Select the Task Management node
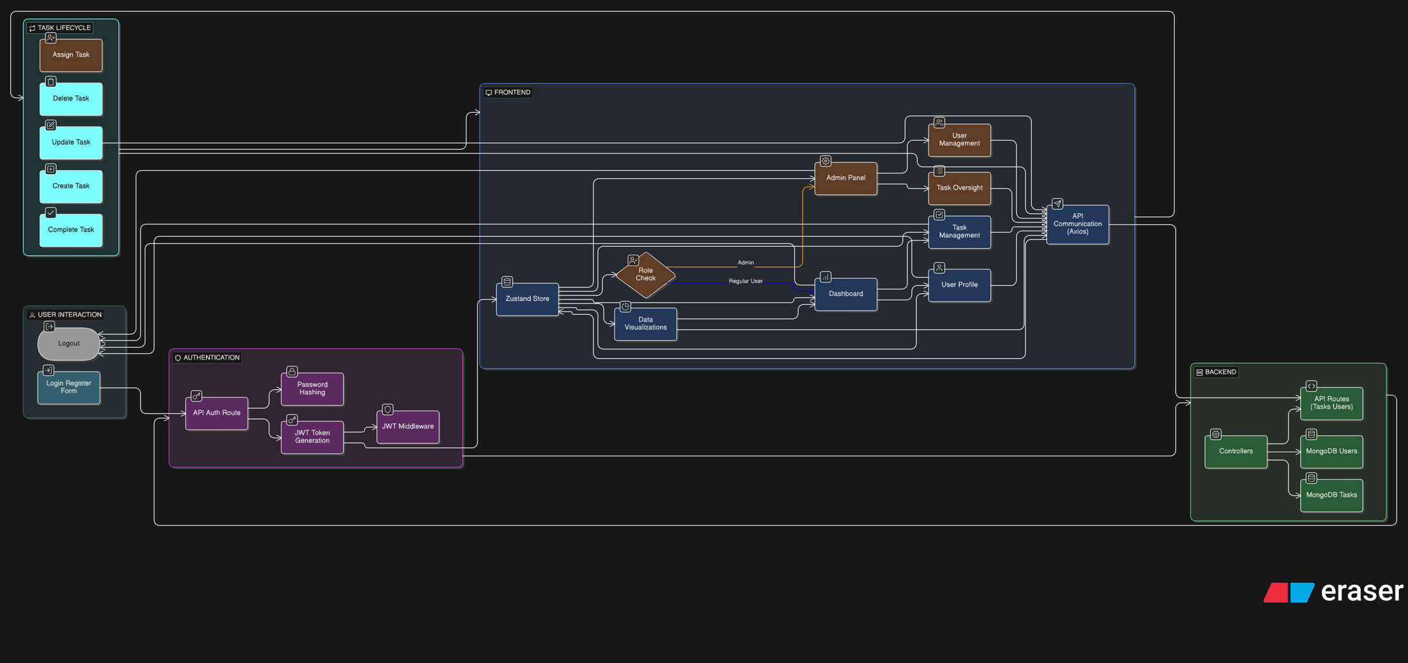The height and width of the screenshot is (663, 1408). [x=959, y=232]
